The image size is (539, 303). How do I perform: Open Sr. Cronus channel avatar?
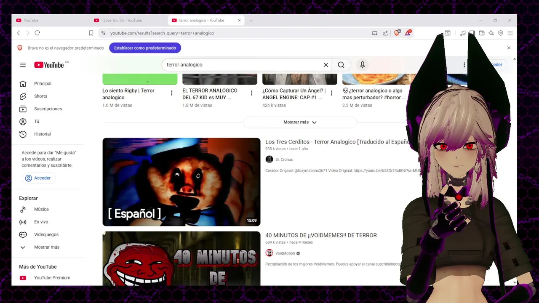(x=269, y=159)
